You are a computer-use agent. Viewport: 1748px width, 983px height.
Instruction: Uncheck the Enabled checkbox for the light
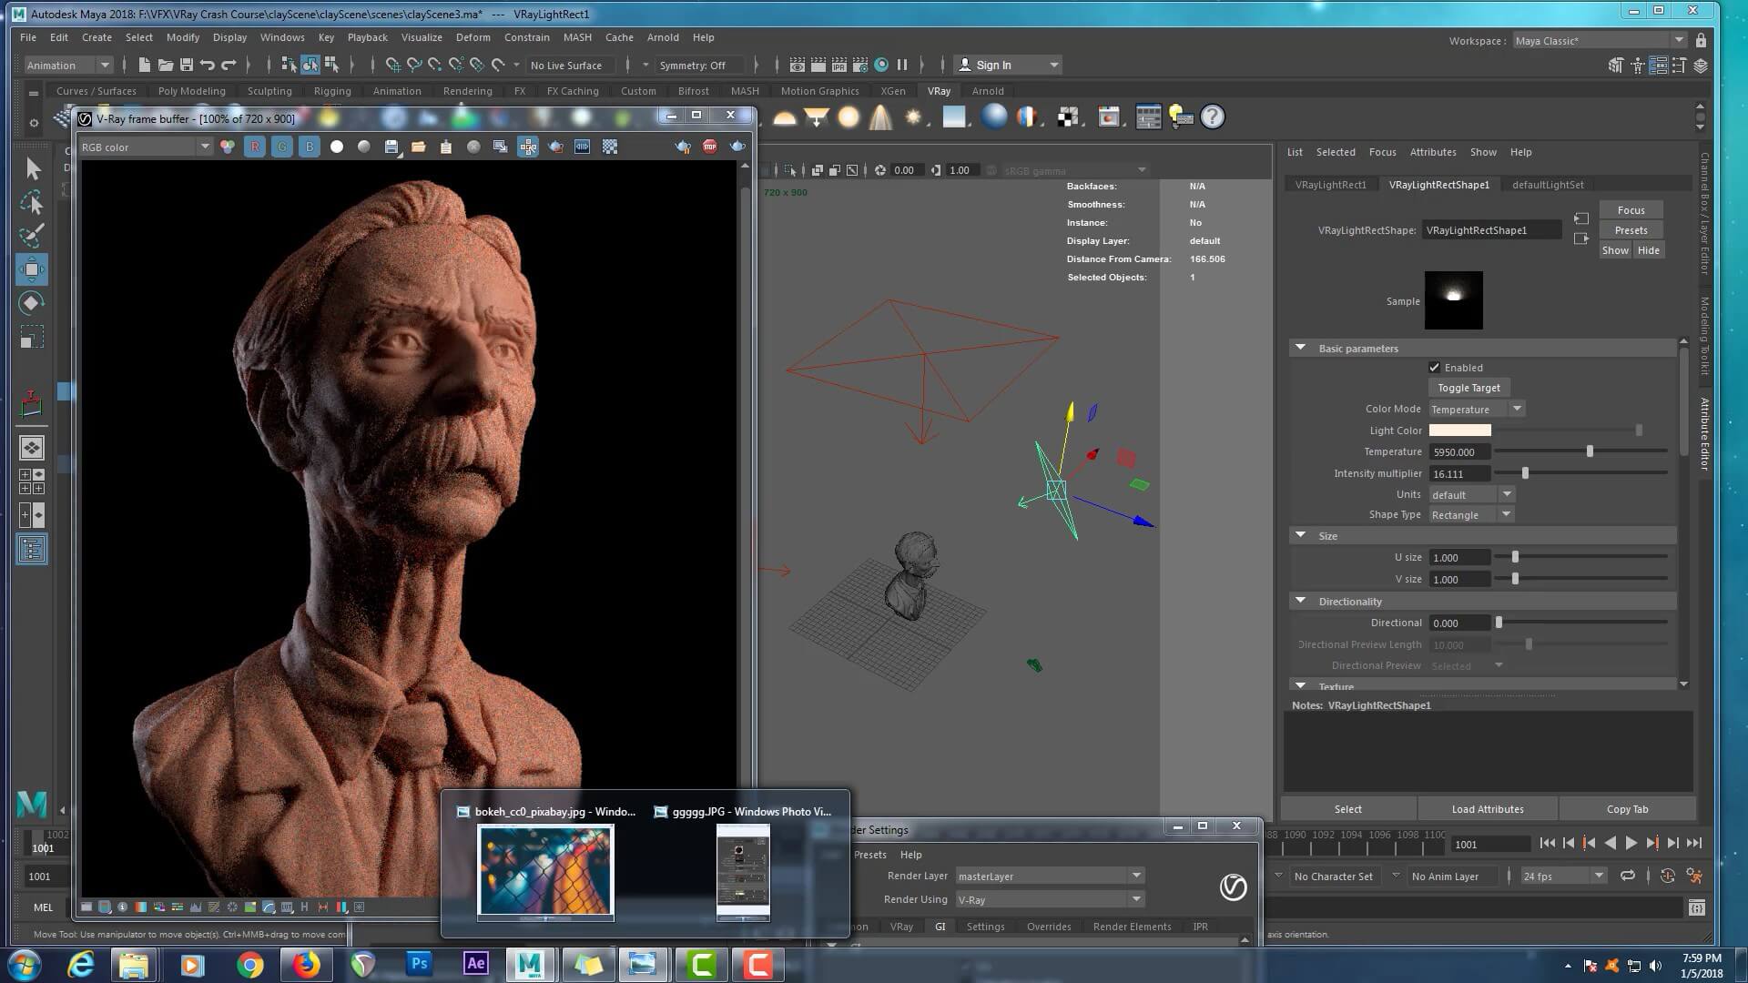tap(1435, 368)
